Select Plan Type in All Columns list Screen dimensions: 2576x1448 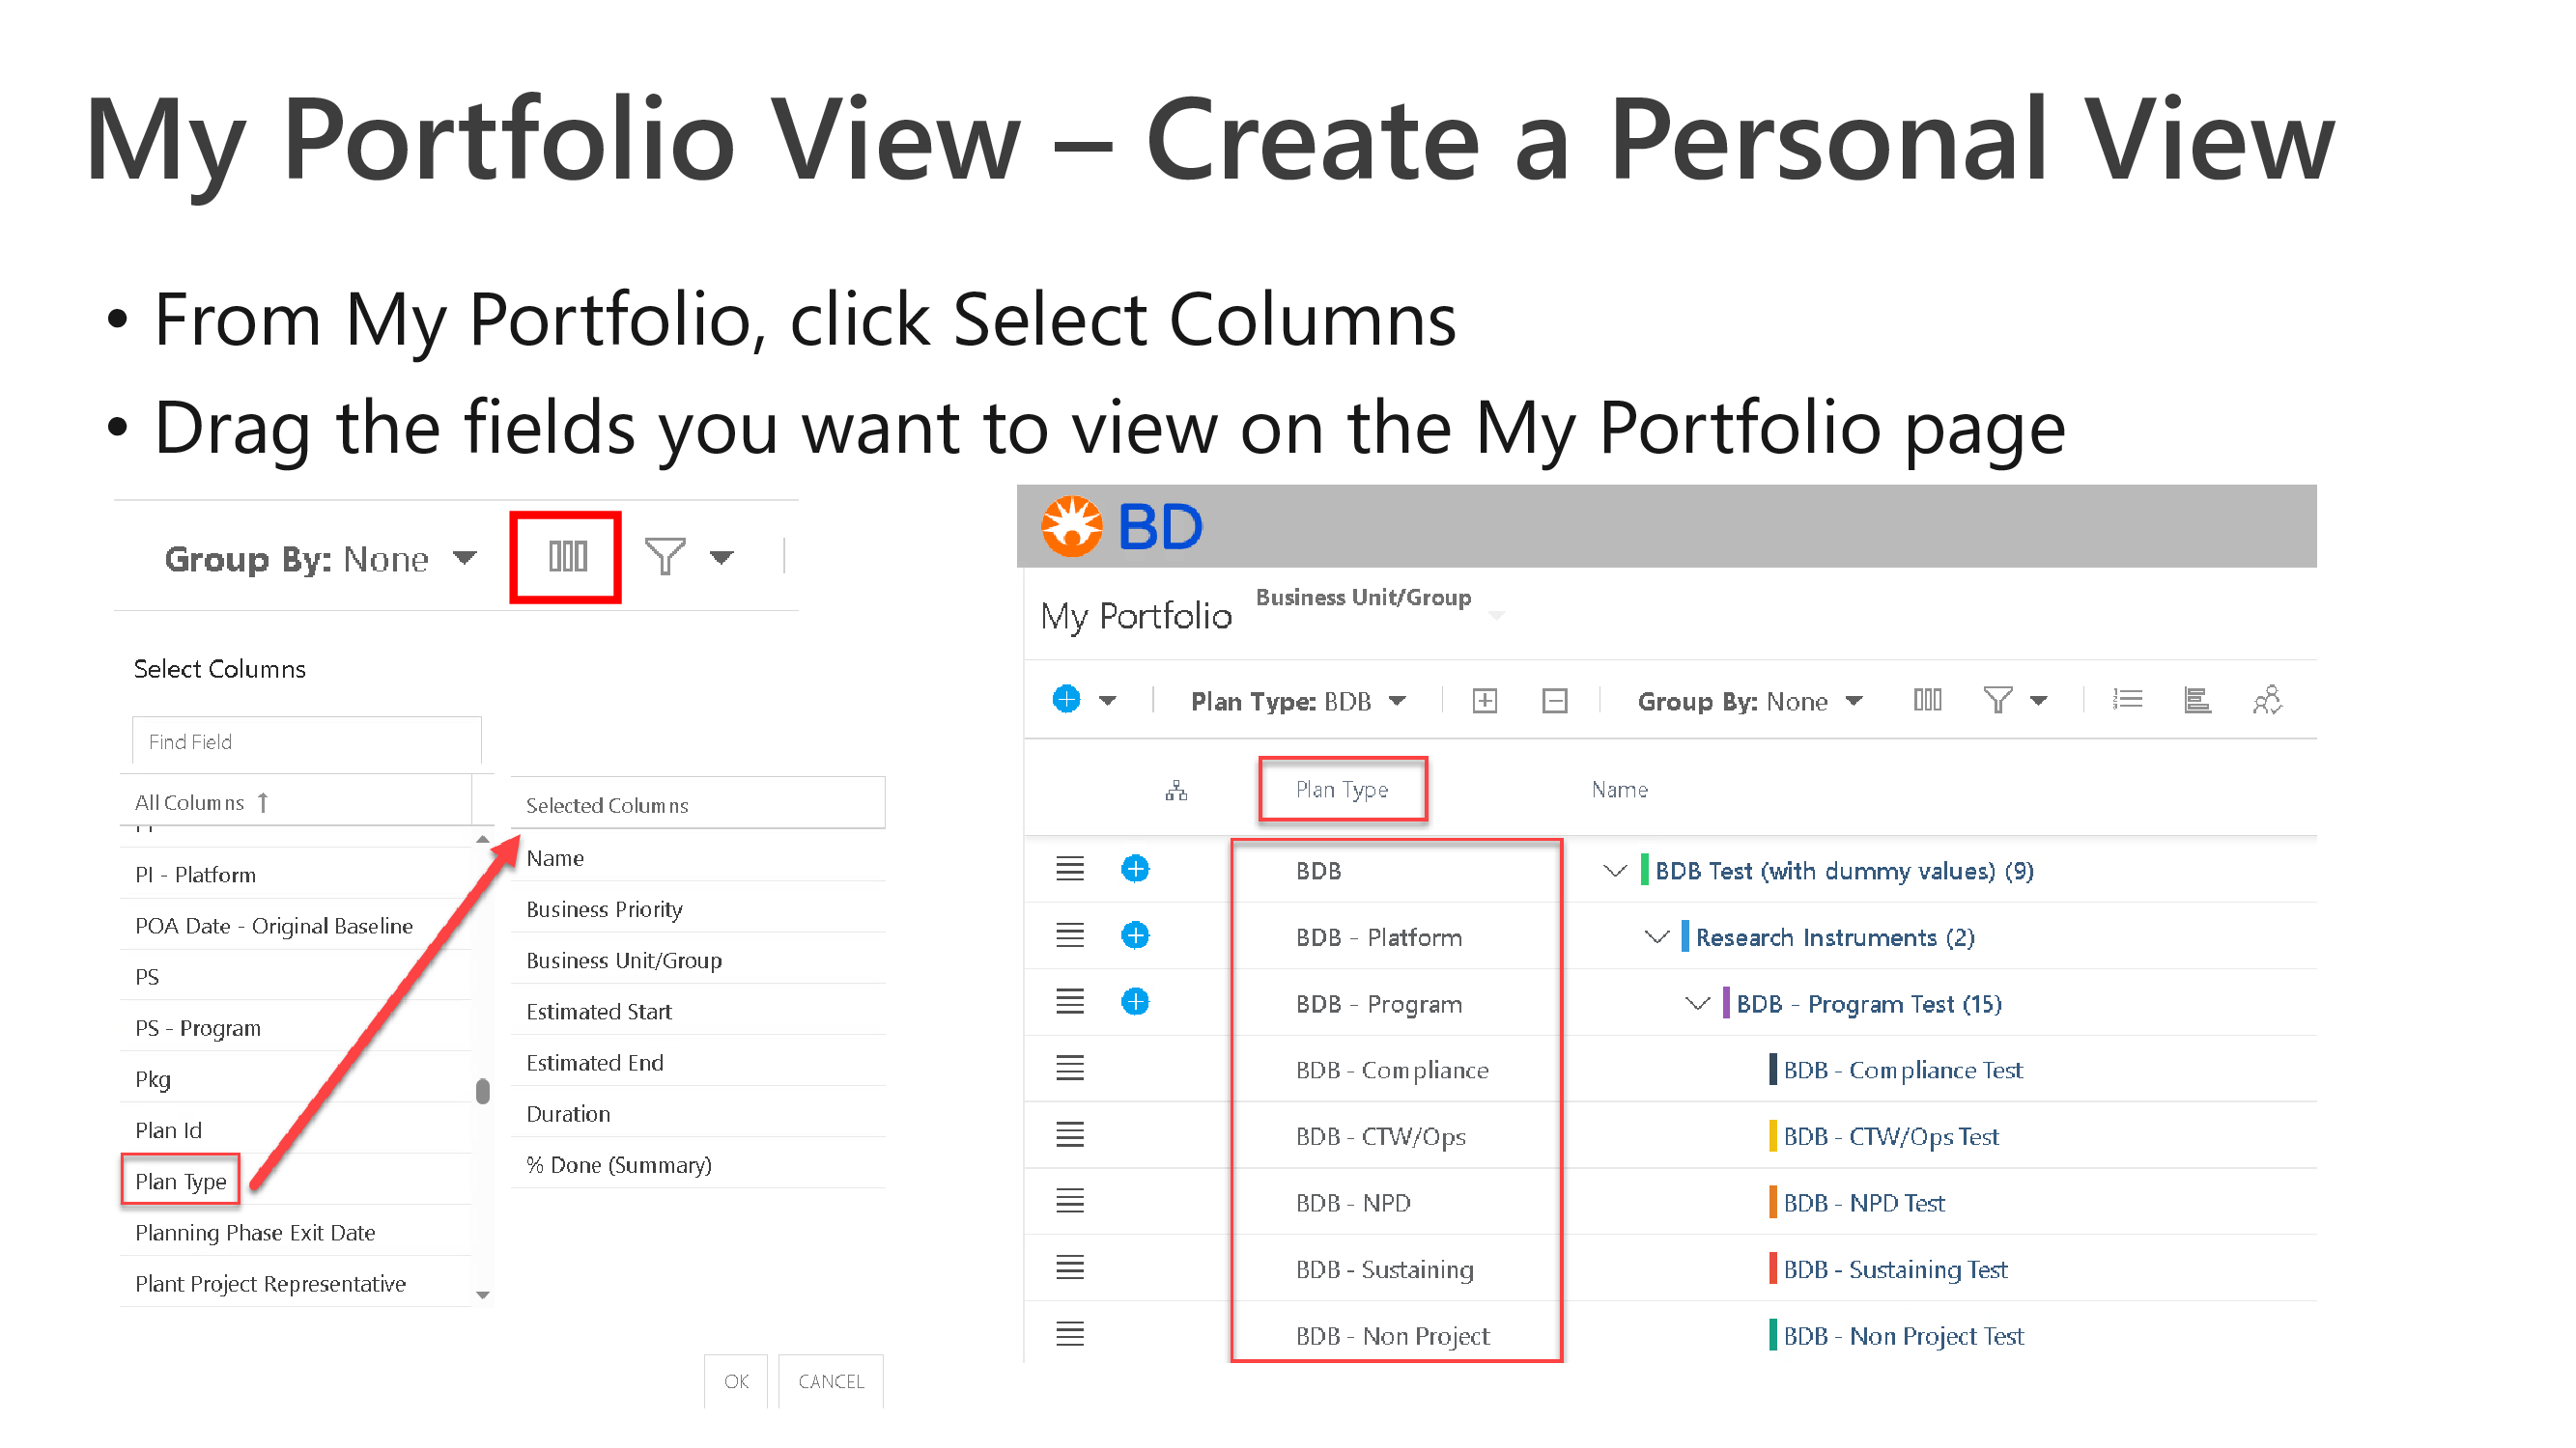click(181, 1182)
